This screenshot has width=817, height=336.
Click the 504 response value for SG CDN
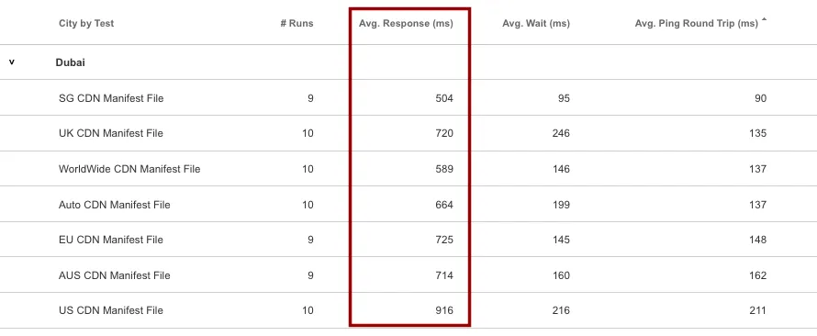444,98
